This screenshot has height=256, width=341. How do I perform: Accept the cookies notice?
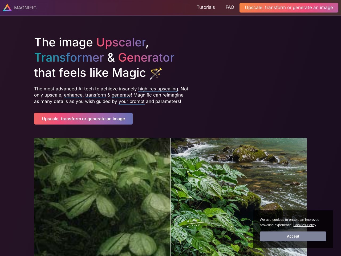[293, 236]
